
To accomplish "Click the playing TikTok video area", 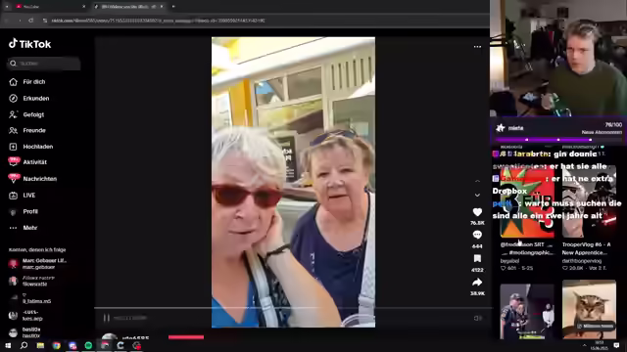I will 293,182.
